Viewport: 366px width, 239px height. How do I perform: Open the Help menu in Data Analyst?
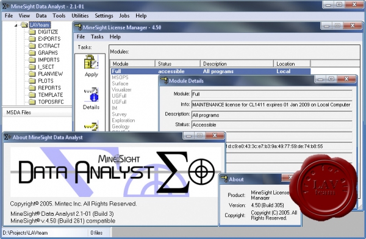pos(141,16)
